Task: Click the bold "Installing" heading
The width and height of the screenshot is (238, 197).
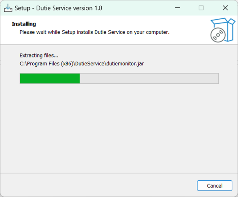Action: 24,24
